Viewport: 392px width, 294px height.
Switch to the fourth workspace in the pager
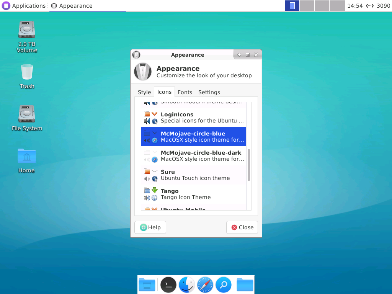pyautogui.click(x=337, y=5)
